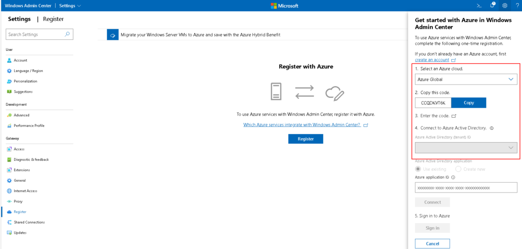
Task: Click the Diagnostic & feedback icon
Action: click(x=9, y=159)
